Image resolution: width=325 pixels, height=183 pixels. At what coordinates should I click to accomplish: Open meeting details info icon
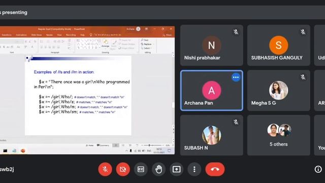click(318, 169)
